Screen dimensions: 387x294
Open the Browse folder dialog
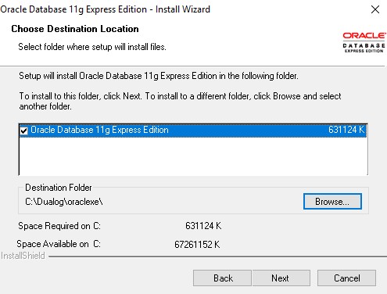point(332,201)
